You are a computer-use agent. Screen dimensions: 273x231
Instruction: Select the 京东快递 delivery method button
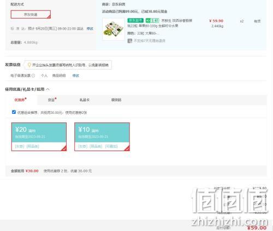coord(31,14)
